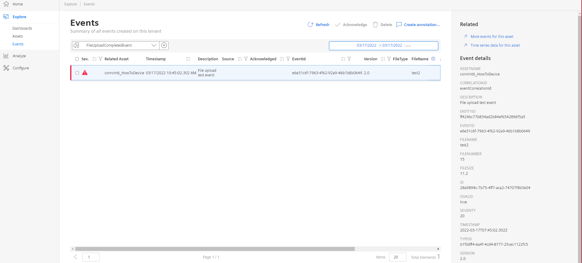The width and height of the screenshot is (582, 263).
Task: Open Assets under Explore
Action: click(18, 36)
